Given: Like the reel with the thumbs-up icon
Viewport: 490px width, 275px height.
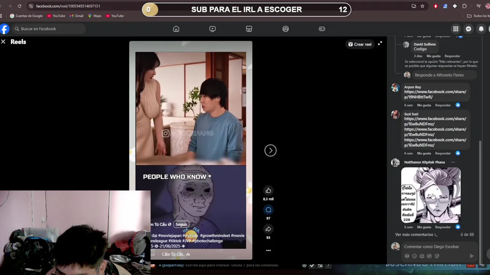Looking at the screenshot, I should 268,190.
